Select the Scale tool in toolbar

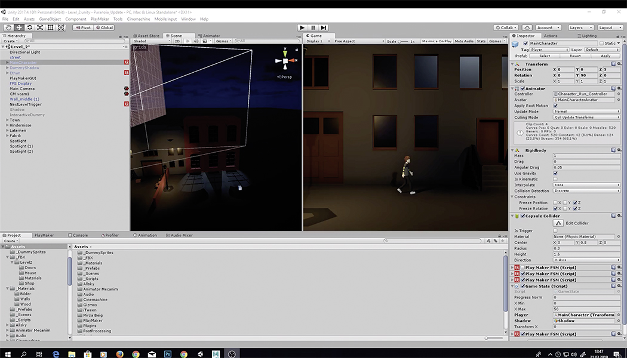click(x=40, y=27)
